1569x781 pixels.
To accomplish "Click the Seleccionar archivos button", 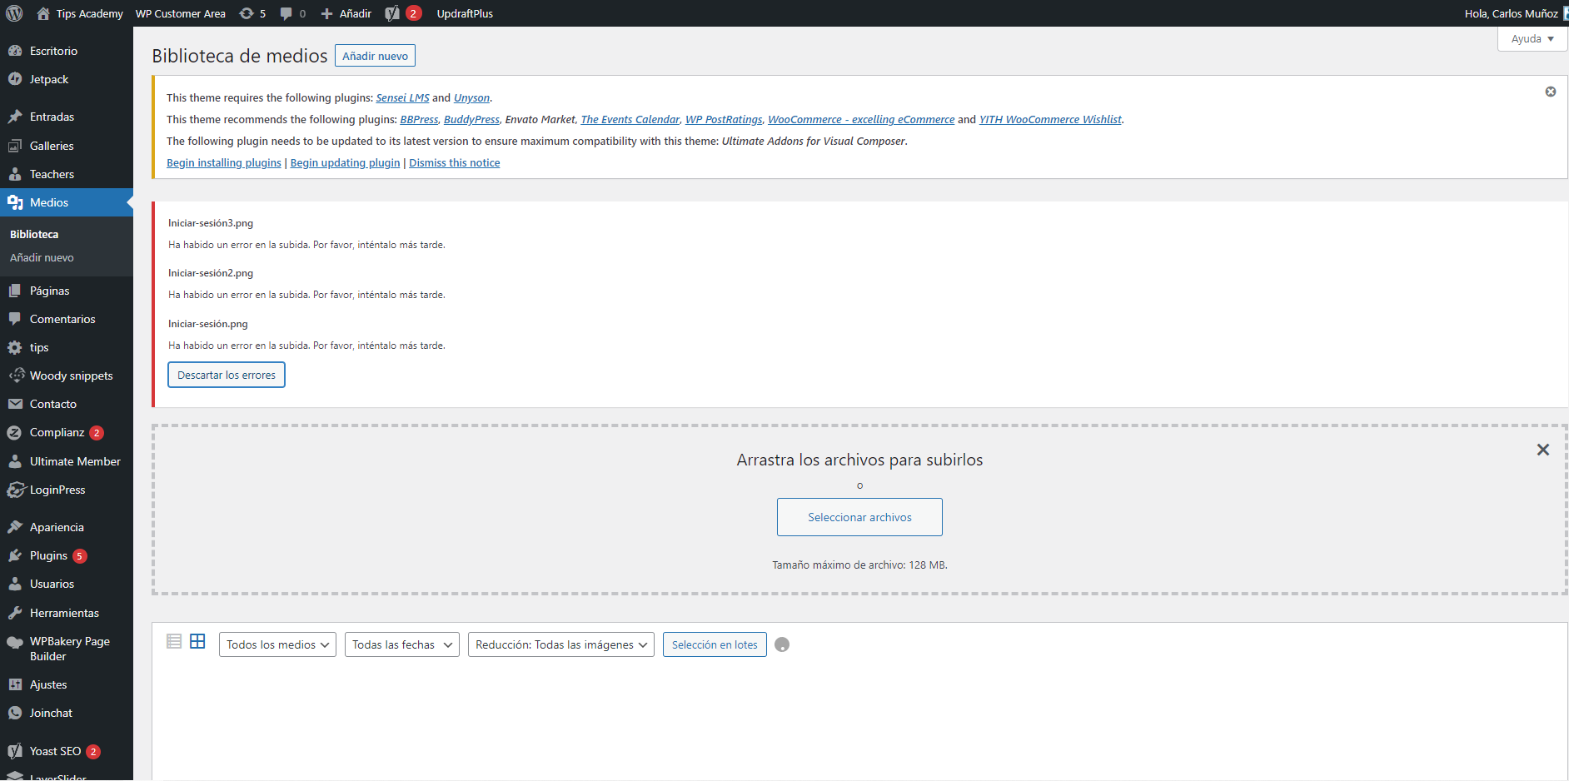I will [859, 517].
